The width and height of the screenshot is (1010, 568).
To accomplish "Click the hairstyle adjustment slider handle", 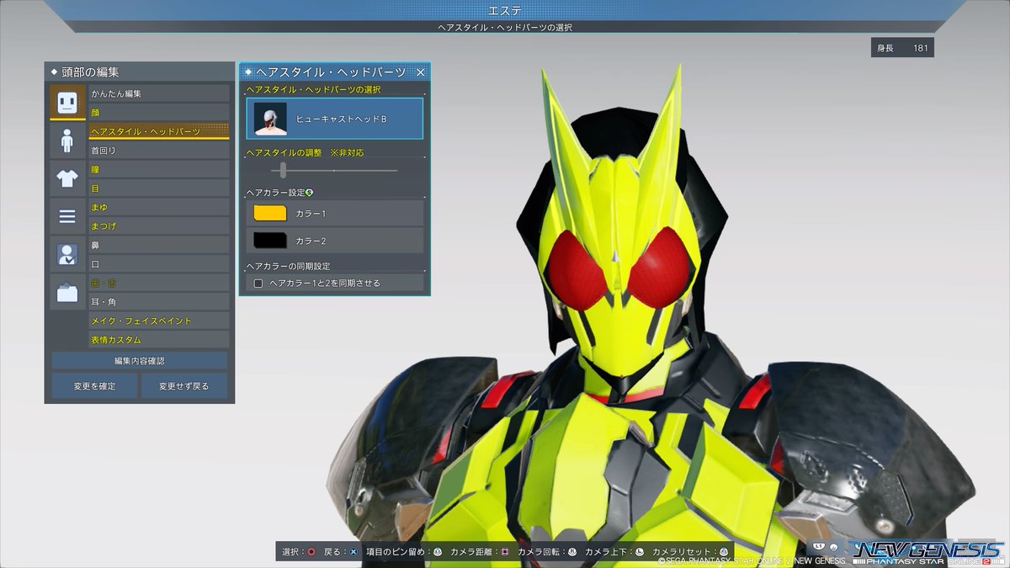I will 284,170.
